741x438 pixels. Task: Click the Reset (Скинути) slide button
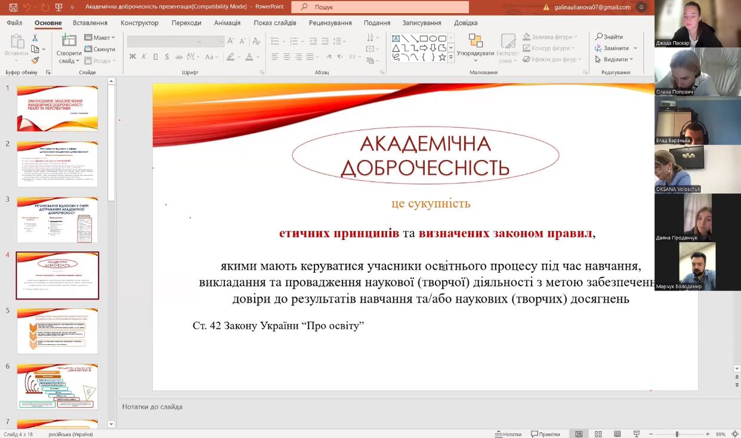click(x=100, y=49)
